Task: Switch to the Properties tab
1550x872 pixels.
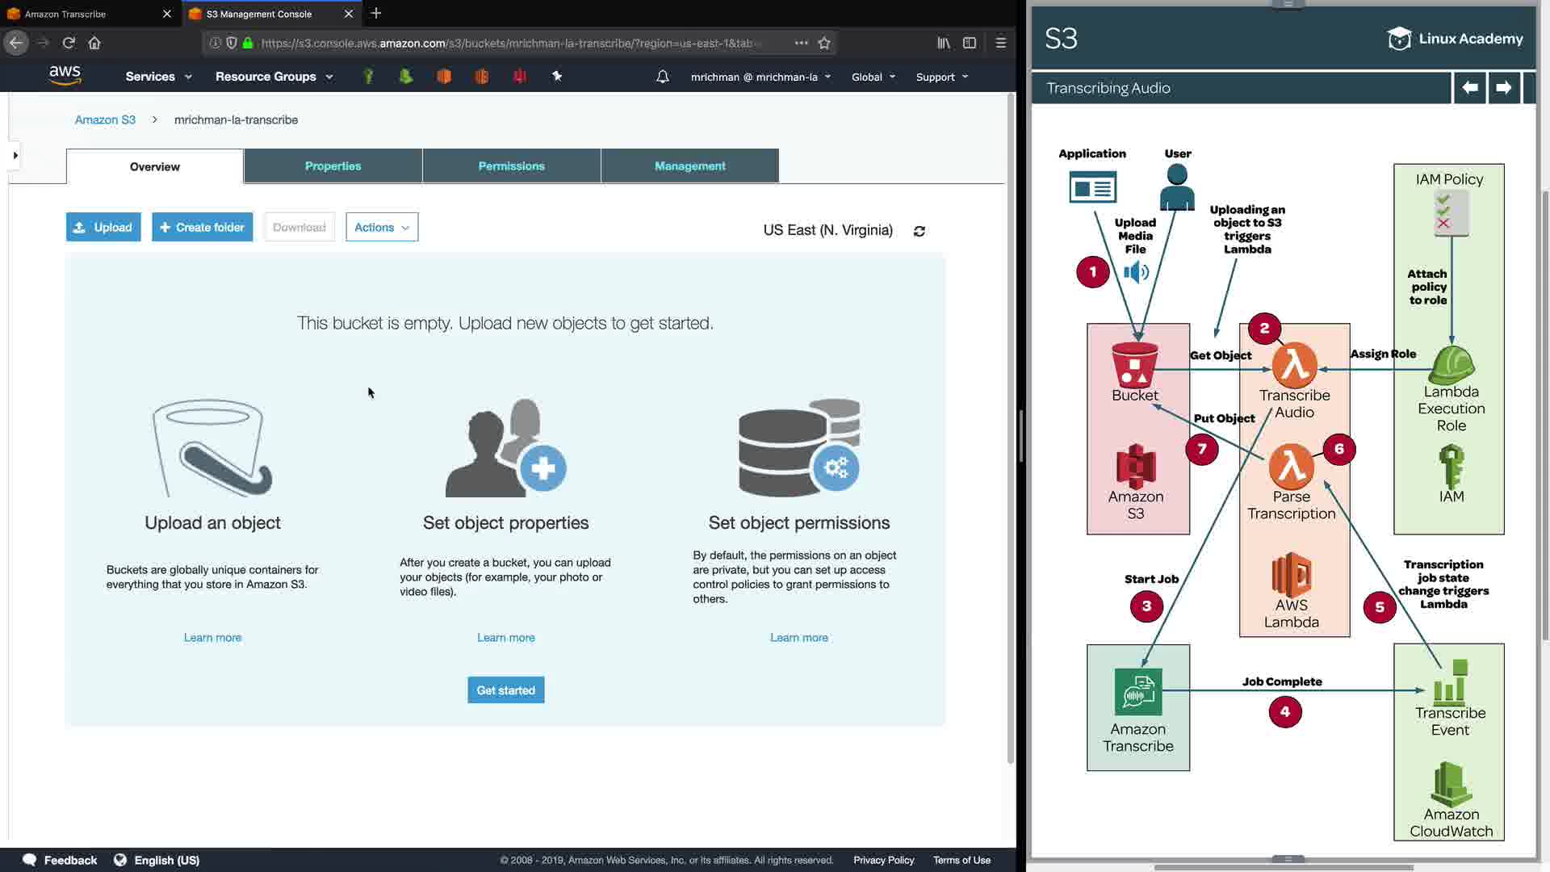Action: [333, 166]
